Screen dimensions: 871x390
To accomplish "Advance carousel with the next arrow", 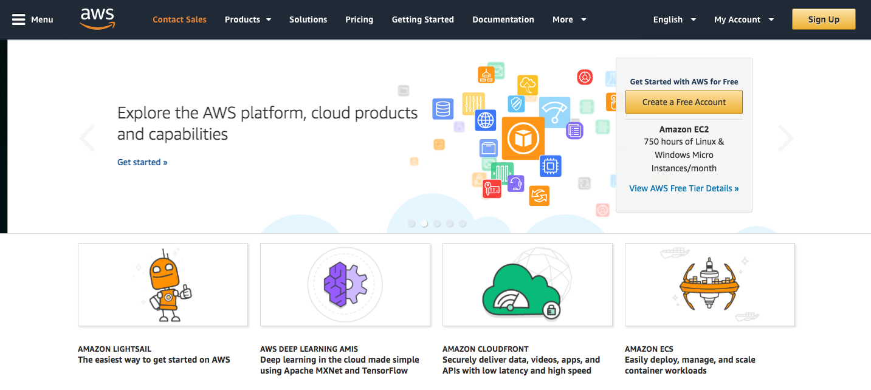I will (785, 138).
